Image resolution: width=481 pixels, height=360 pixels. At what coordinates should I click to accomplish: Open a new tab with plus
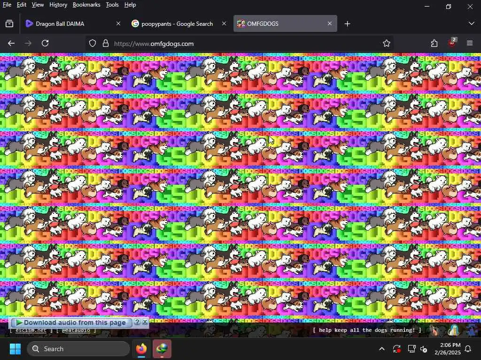click(x=347, y=23)
